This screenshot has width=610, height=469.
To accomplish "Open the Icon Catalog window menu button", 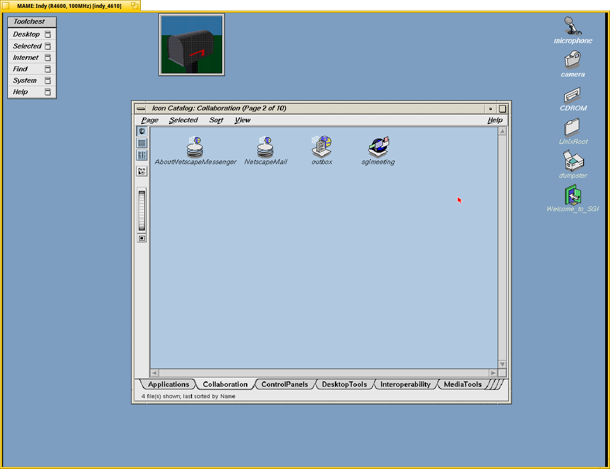I will [140, 109].
